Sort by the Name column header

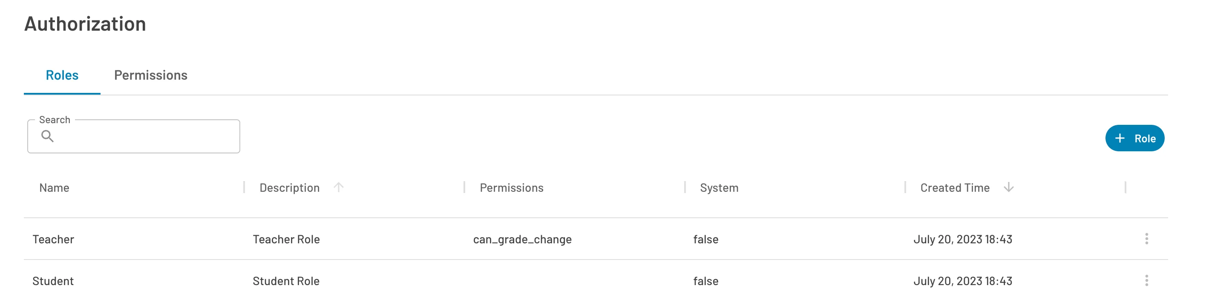pyautogui.click(x=54, y=187)
